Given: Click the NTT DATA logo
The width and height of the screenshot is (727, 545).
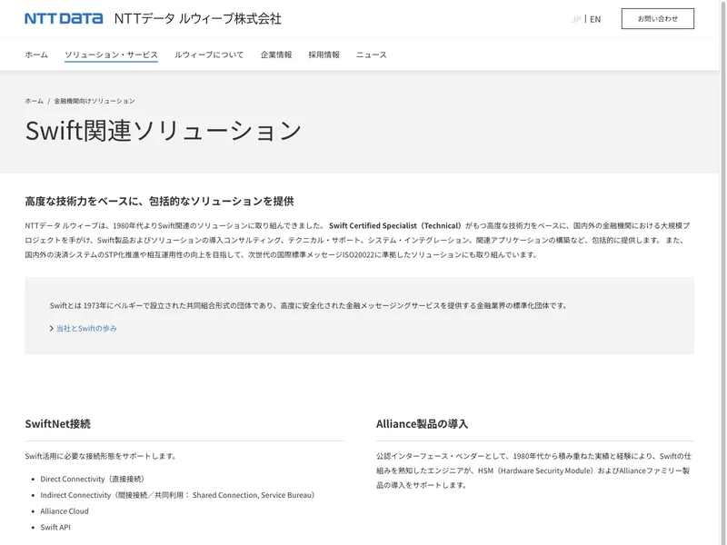Looking at the screenshot, I should pos(64,18).
